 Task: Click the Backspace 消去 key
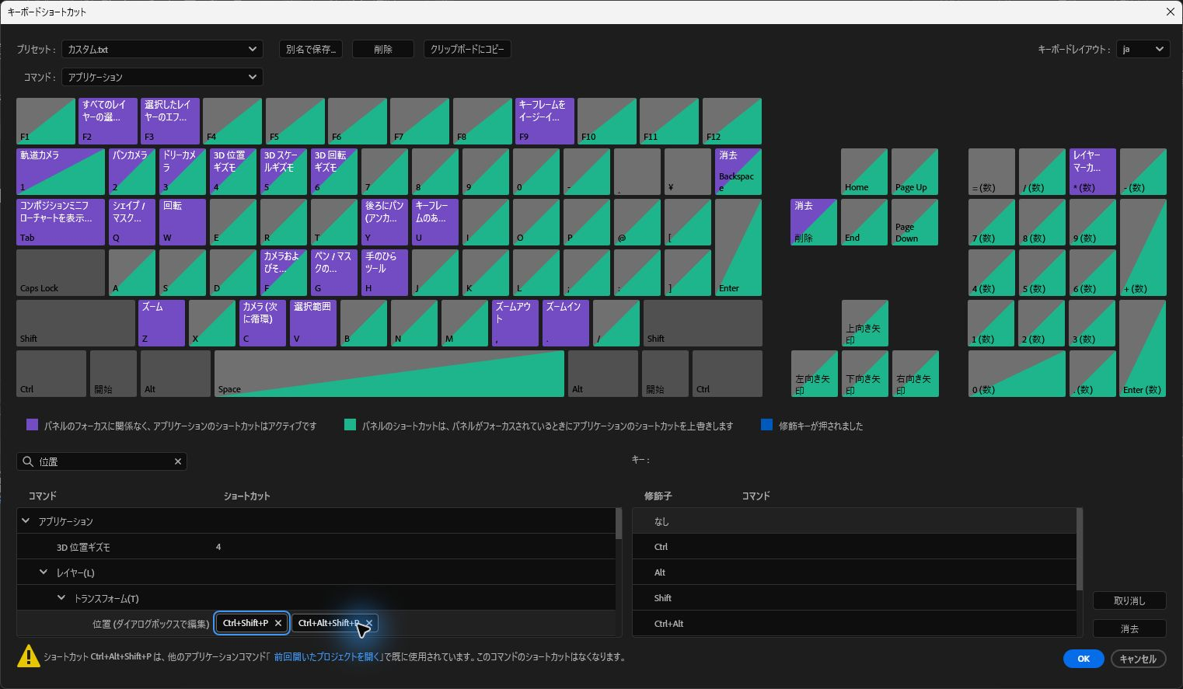(738, 172)
